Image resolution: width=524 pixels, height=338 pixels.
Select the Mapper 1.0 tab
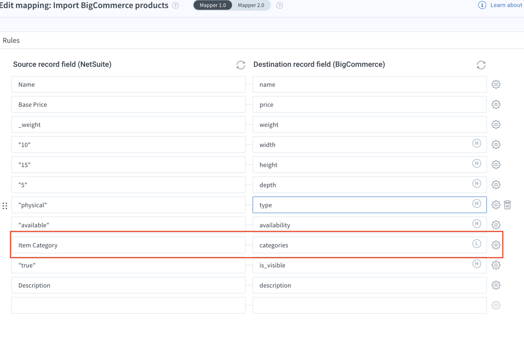click(x=213, y=5)
